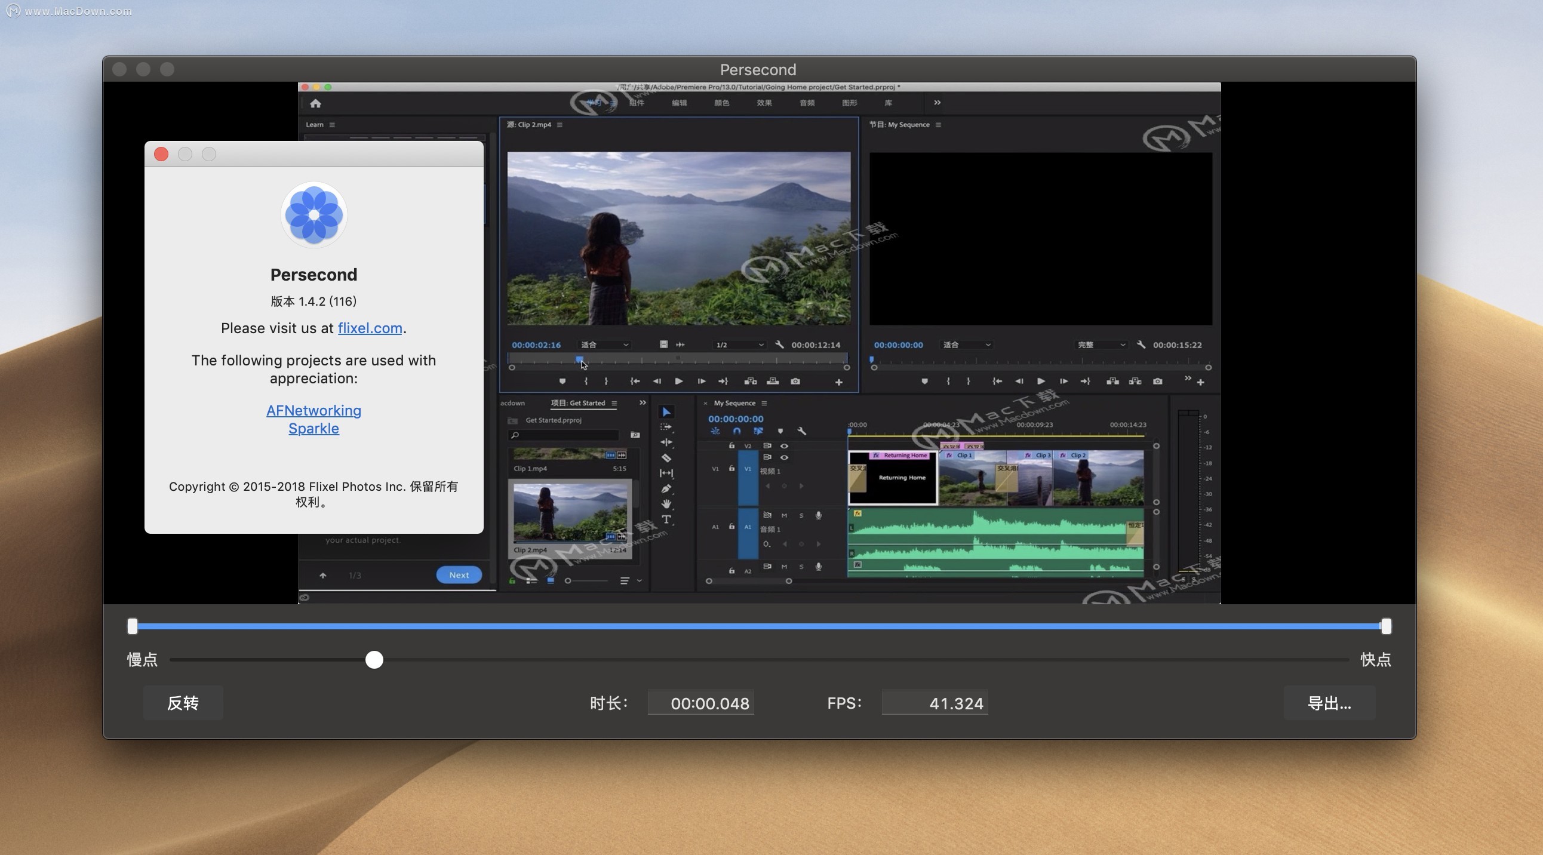
Task: Select the Type tool
Action: [x=666, y=519]
